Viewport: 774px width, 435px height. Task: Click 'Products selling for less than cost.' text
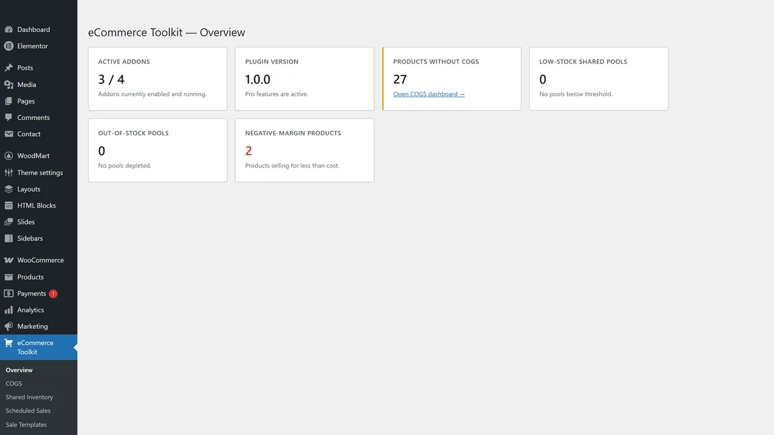coord(292,166)
